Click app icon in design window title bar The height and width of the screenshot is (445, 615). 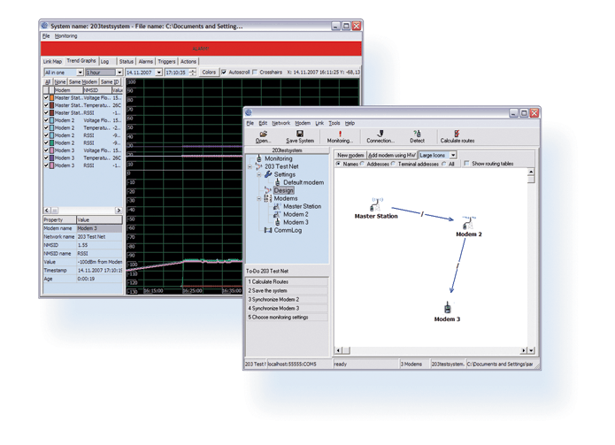(249, 113)
